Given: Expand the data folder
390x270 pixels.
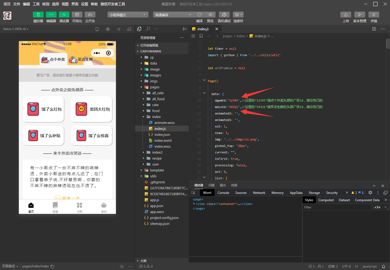Looking at the screenshot, I should tap(162, 63).
